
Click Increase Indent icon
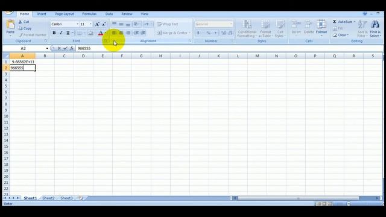pyautogui.click(x=143, y=33)
